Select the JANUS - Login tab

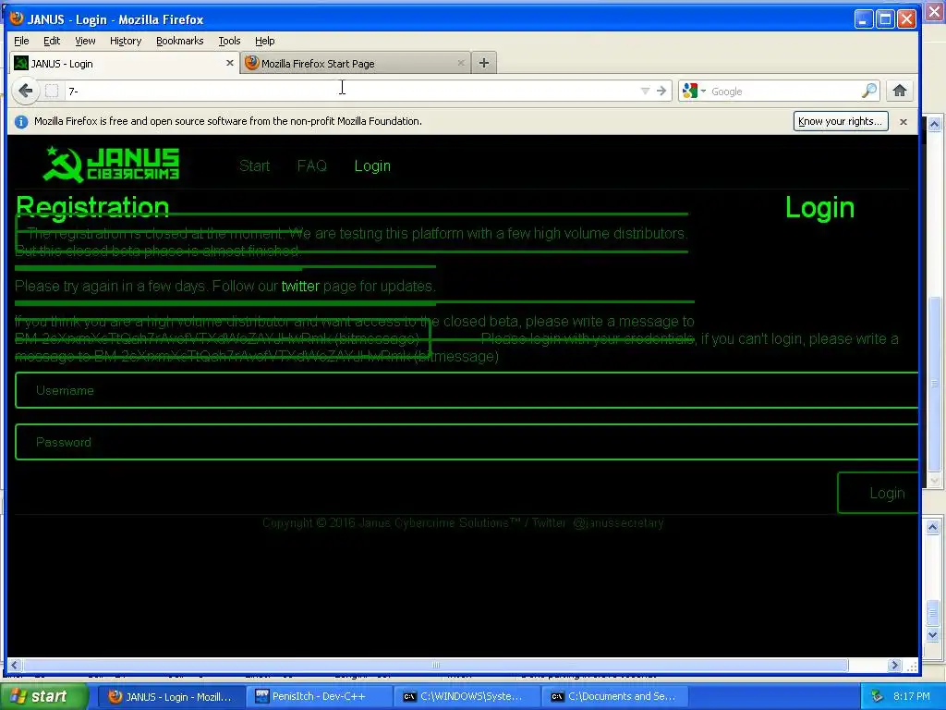(x=125, y=63)
